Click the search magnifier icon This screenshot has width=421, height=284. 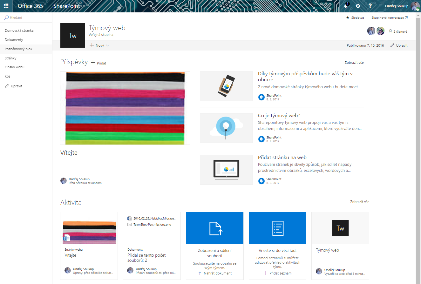click(x=6, y=18)
